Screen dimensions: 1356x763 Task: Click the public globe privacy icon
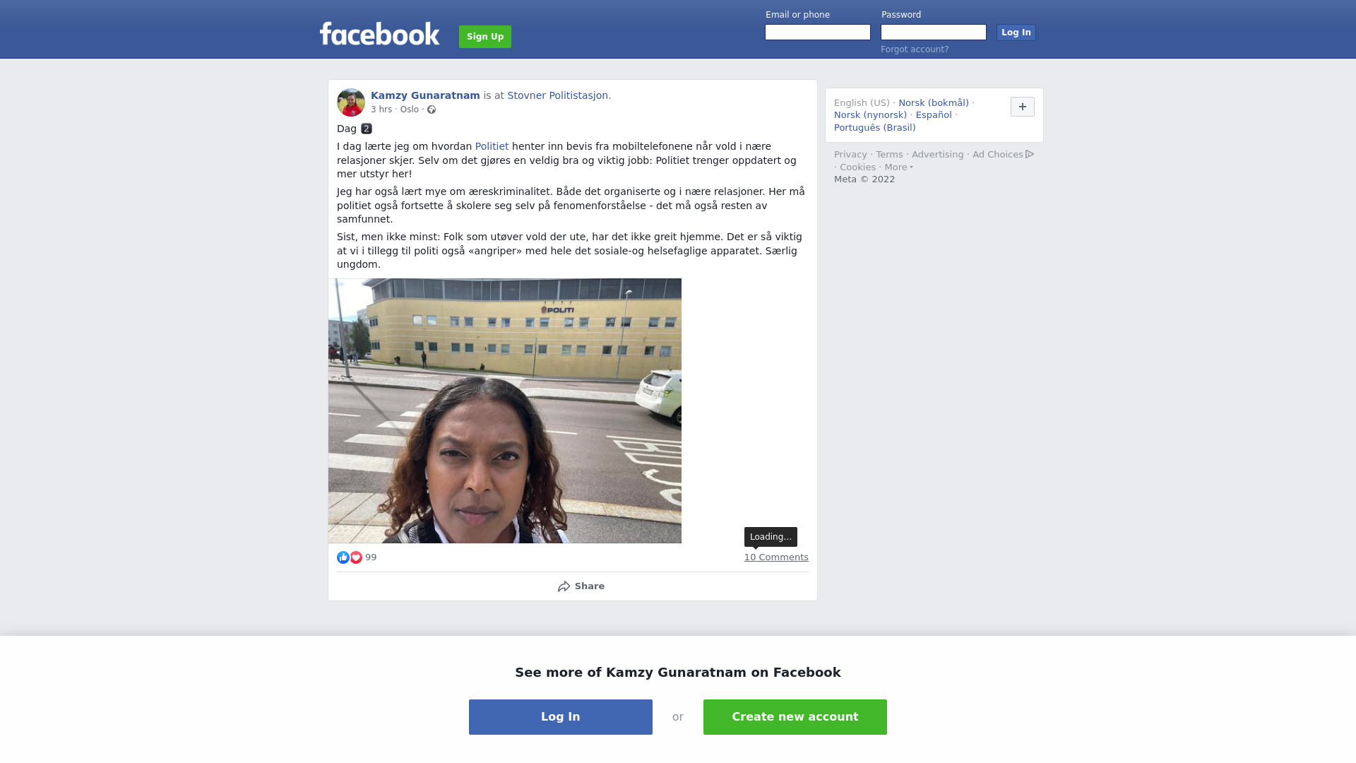(x=432, y=110)
